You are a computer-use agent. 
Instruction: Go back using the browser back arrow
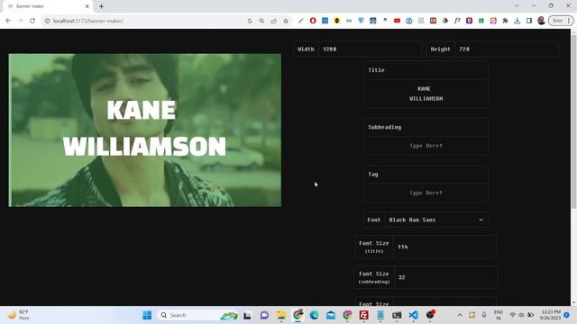tap(8, 21)
